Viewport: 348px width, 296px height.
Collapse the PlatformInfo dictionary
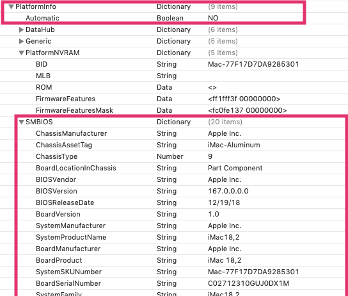pos(11,6)
